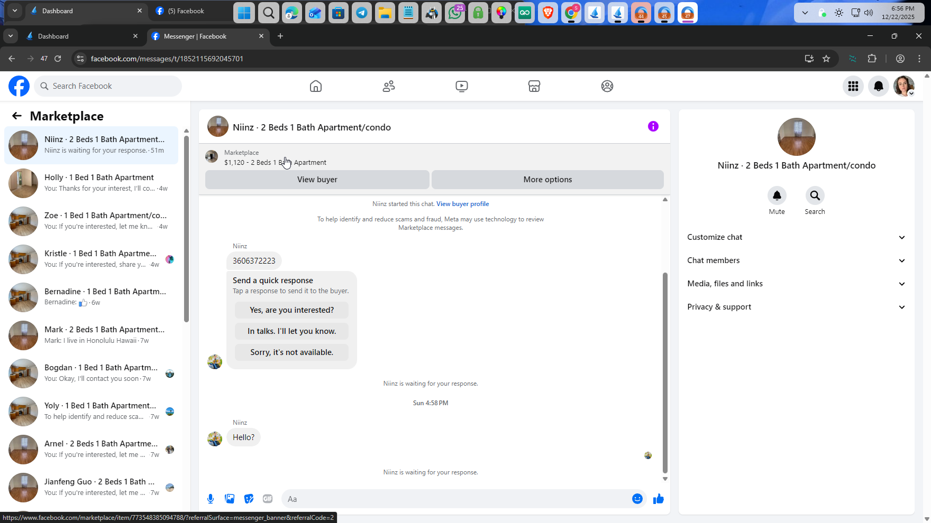This screenshot has width=931, height=523.
Task: Reload the page with browser refresh icon
Action: click(58, 59)
